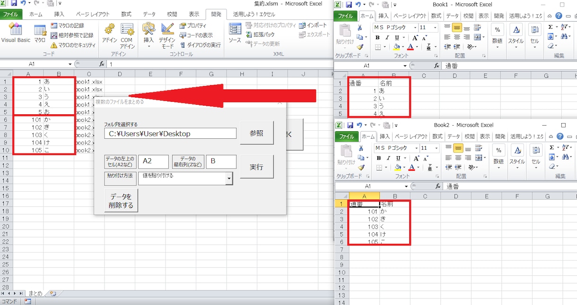Click the format painter brush in Book1

tap(360, 47)
